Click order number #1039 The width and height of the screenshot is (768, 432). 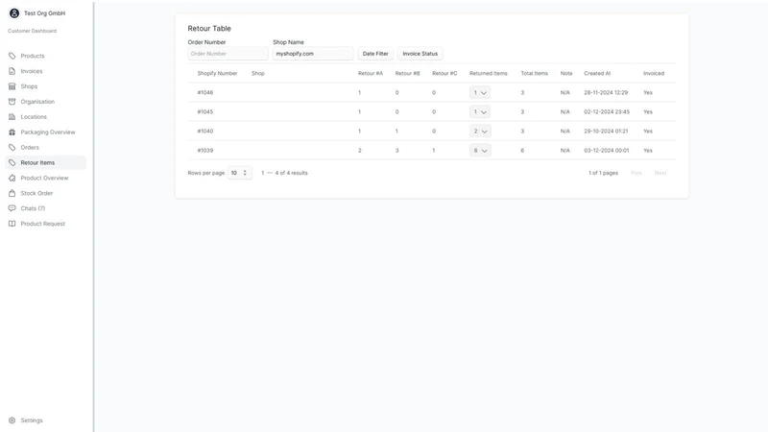pos(205,151)
